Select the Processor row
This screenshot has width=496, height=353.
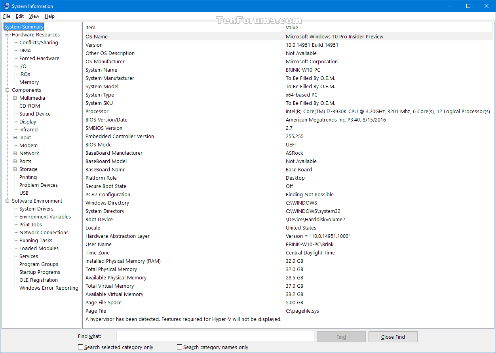[x=288, y=111]
